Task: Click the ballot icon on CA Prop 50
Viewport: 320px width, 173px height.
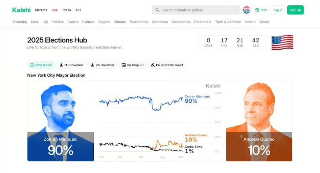Action: coord(124,65)
